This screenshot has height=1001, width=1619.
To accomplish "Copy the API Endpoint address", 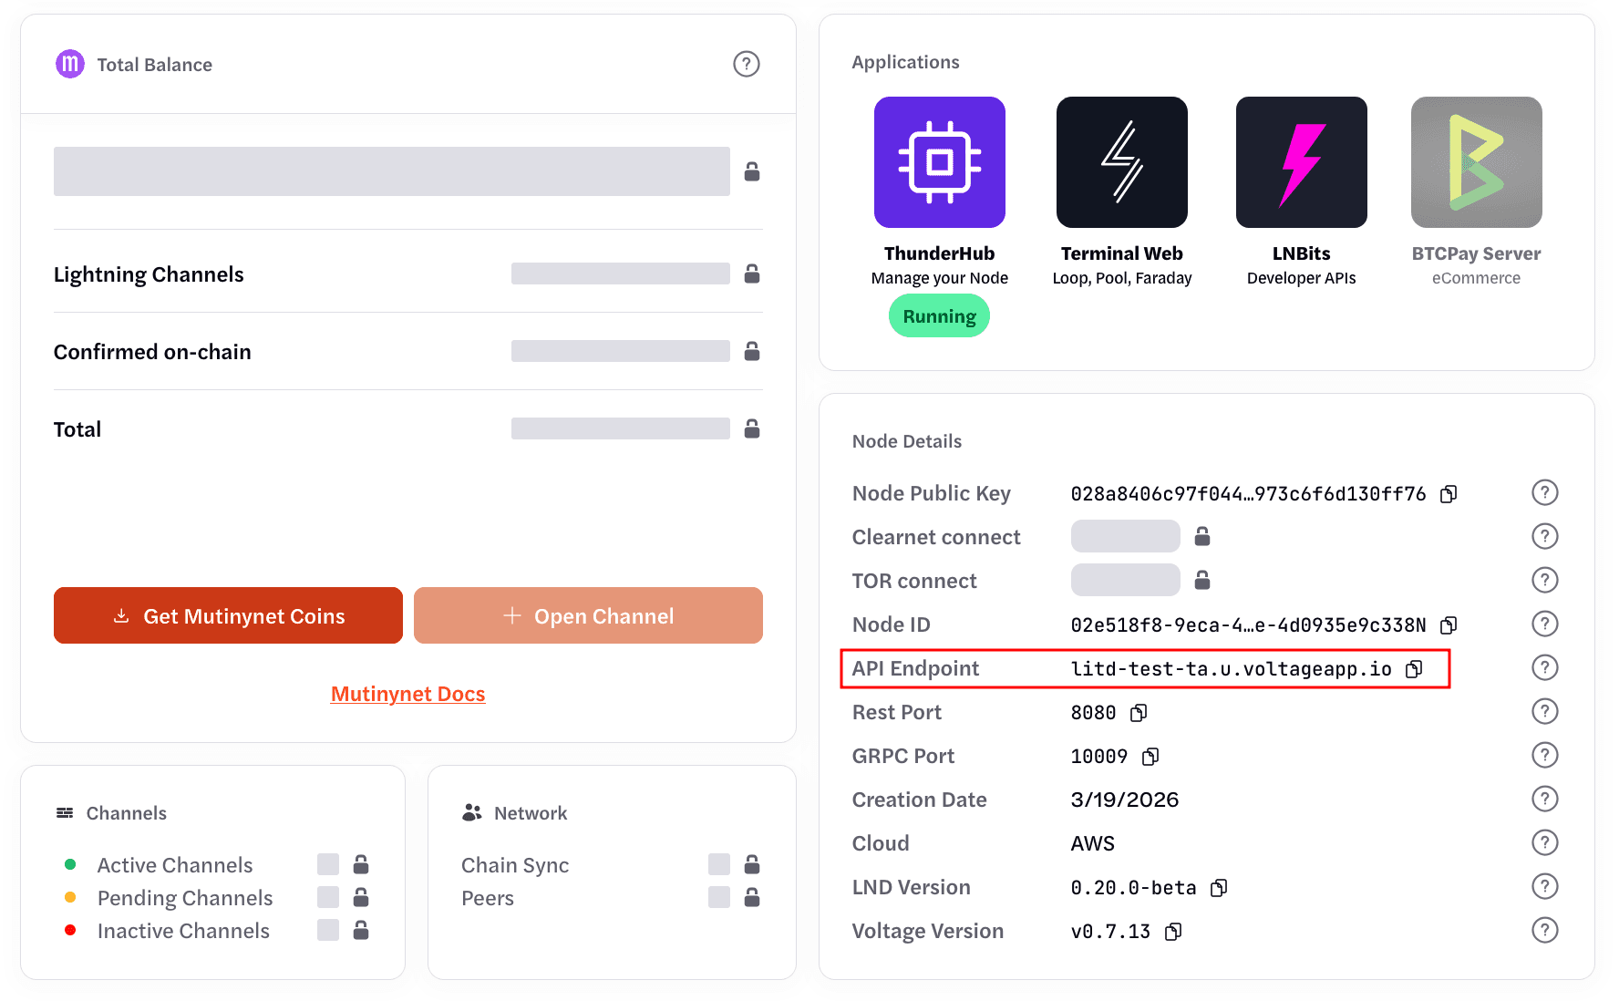I will [x=1414, y=669].
